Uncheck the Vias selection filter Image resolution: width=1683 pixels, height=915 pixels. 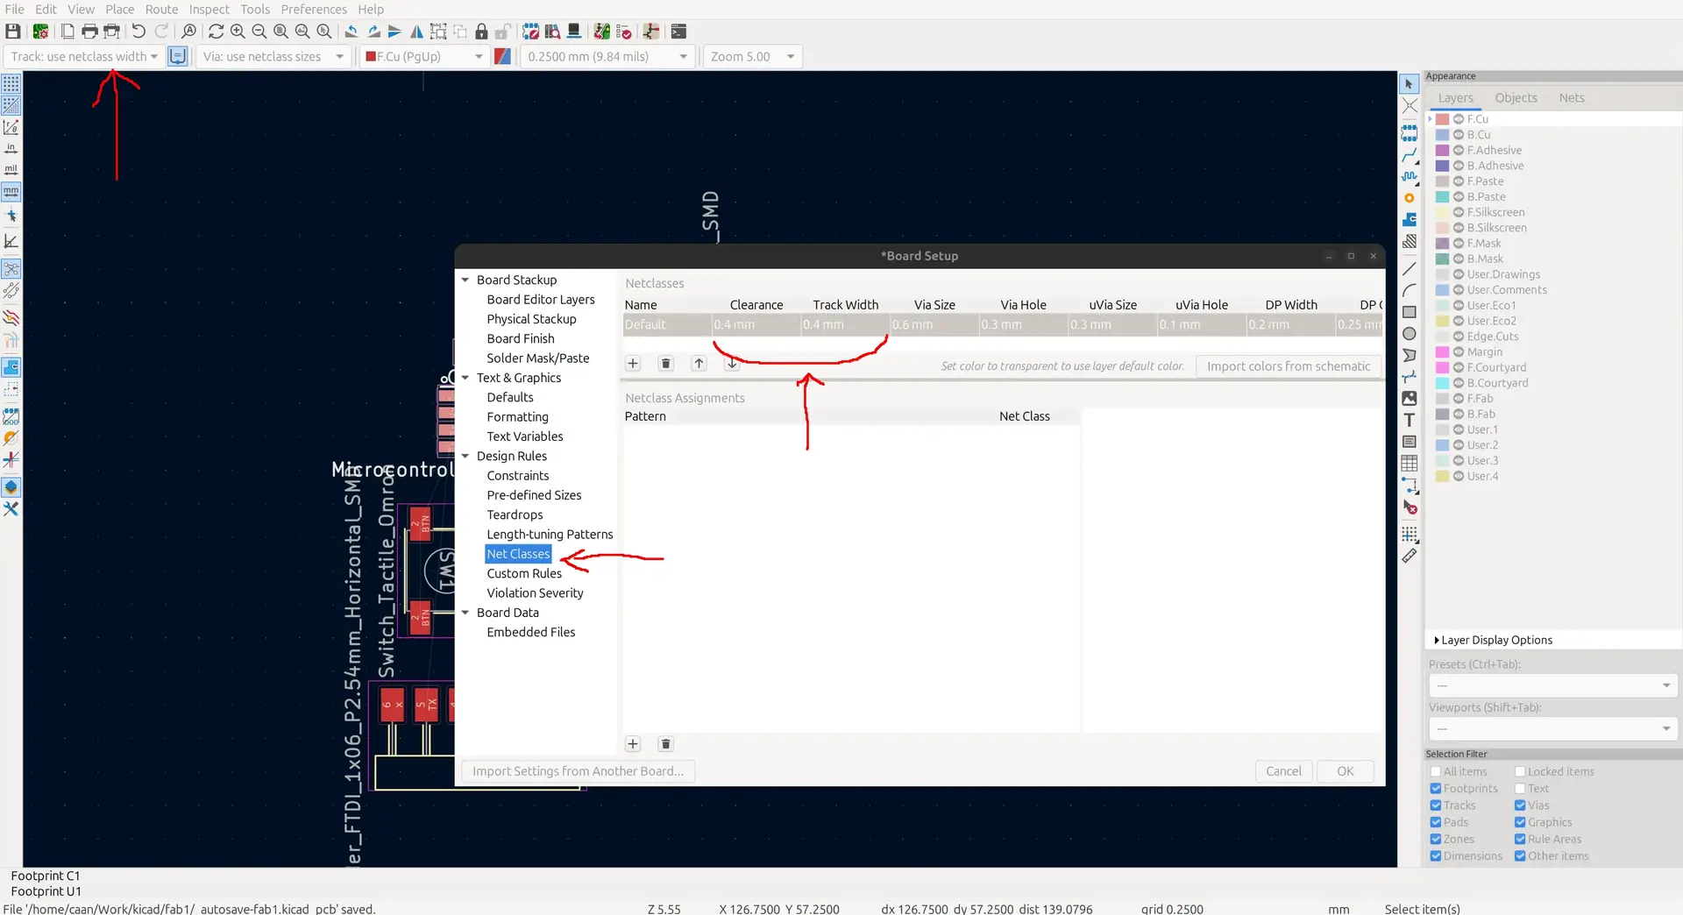point(1520,805)
